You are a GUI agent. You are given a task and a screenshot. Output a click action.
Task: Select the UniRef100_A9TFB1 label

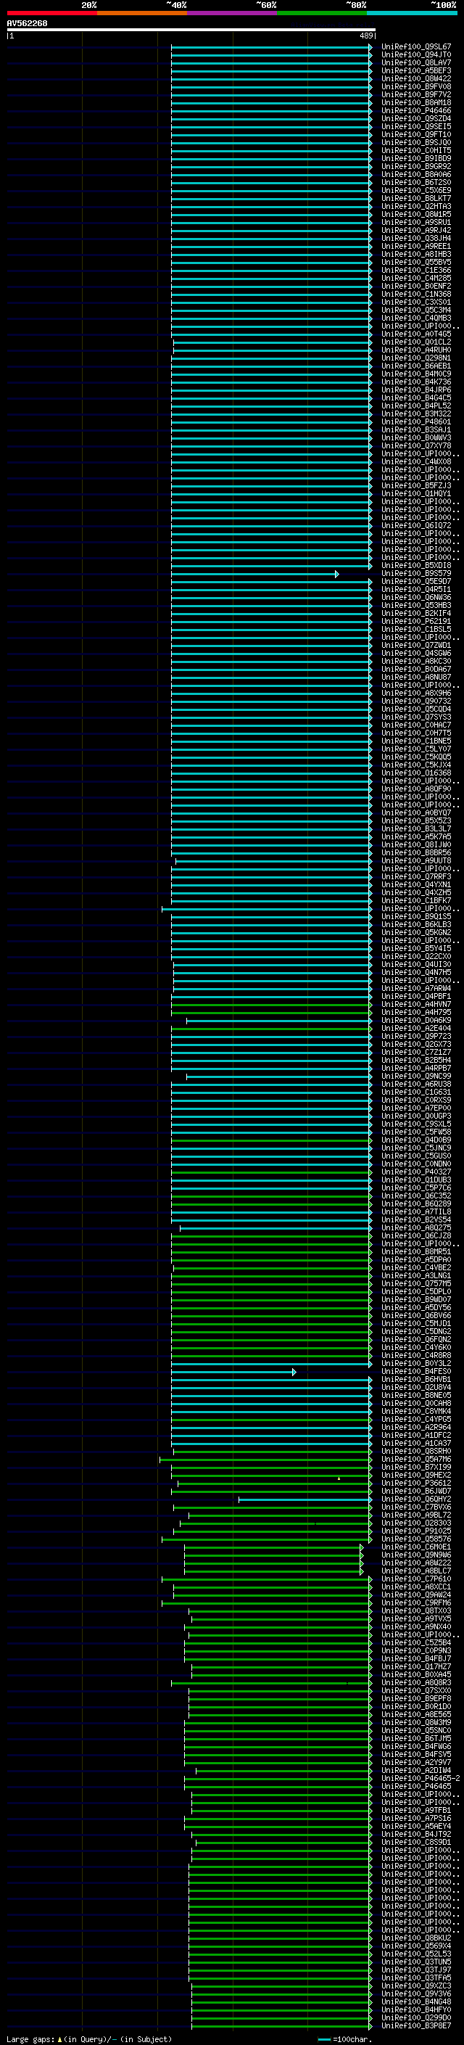[x=416, y=1810]
